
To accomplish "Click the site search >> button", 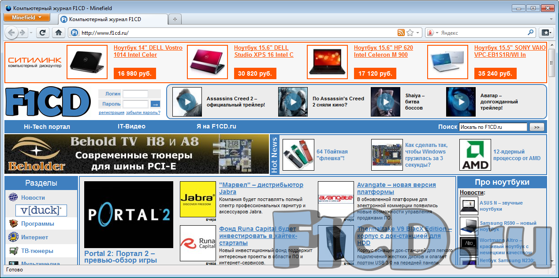I will click(537, 127).
